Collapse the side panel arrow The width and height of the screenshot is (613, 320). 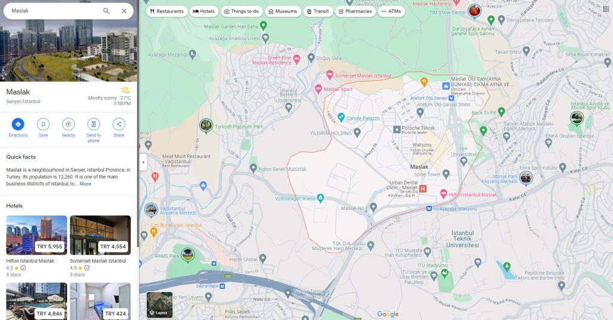[143, 162]
